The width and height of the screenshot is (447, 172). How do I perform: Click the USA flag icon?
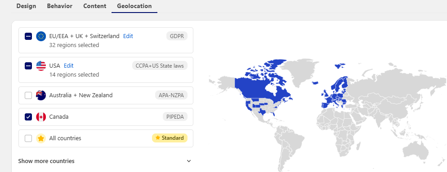tap(41, 66)
